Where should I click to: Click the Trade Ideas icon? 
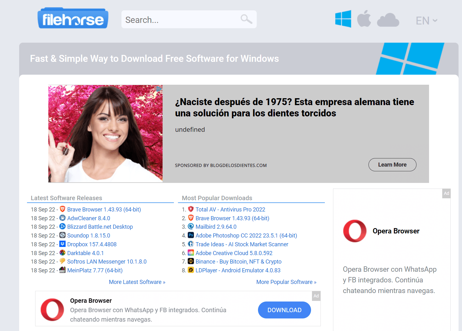(x=191, y=244)
